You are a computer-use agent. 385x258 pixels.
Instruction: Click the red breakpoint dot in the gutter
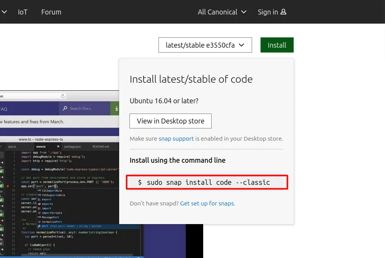(x=7, y=186)
